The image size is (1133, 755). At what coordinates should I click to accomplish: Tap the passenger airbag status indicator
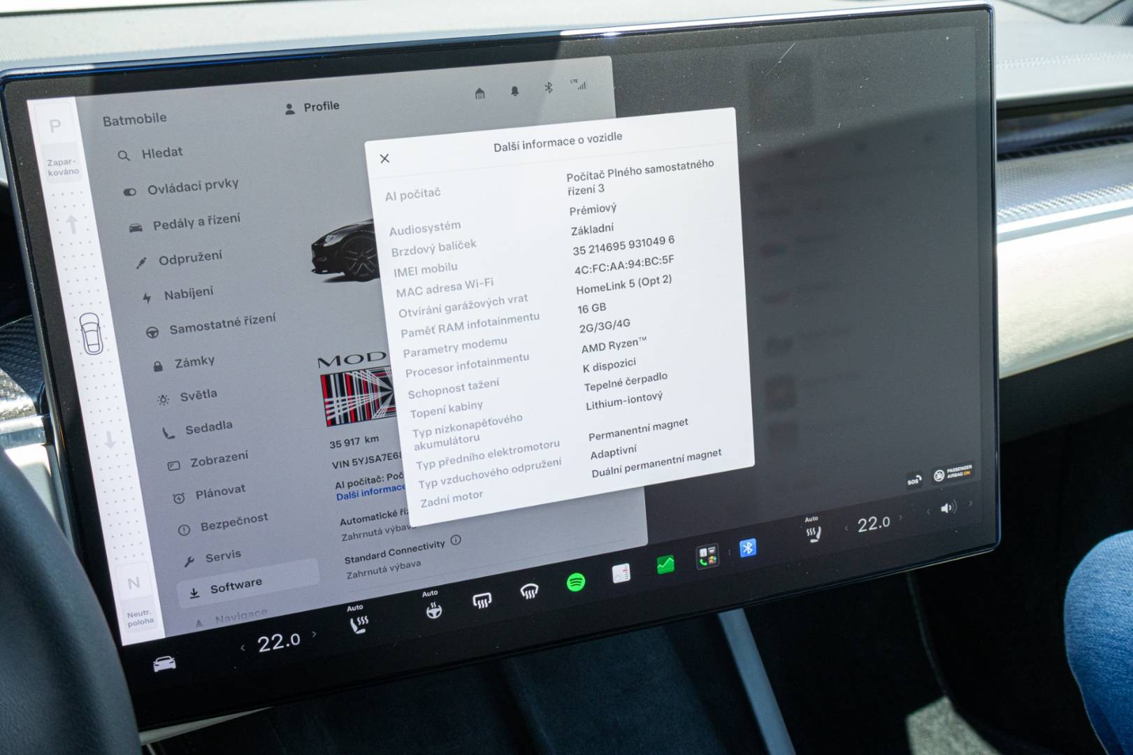pyautogui.click(x=953, y=473)
